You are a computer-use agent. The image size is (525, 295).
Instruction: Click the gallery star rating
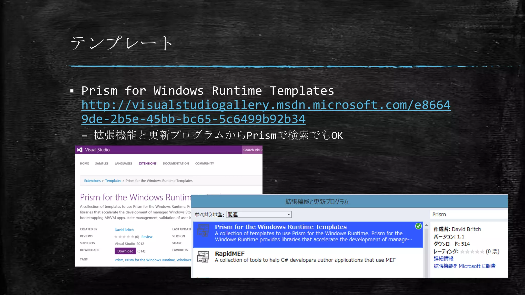124,237
